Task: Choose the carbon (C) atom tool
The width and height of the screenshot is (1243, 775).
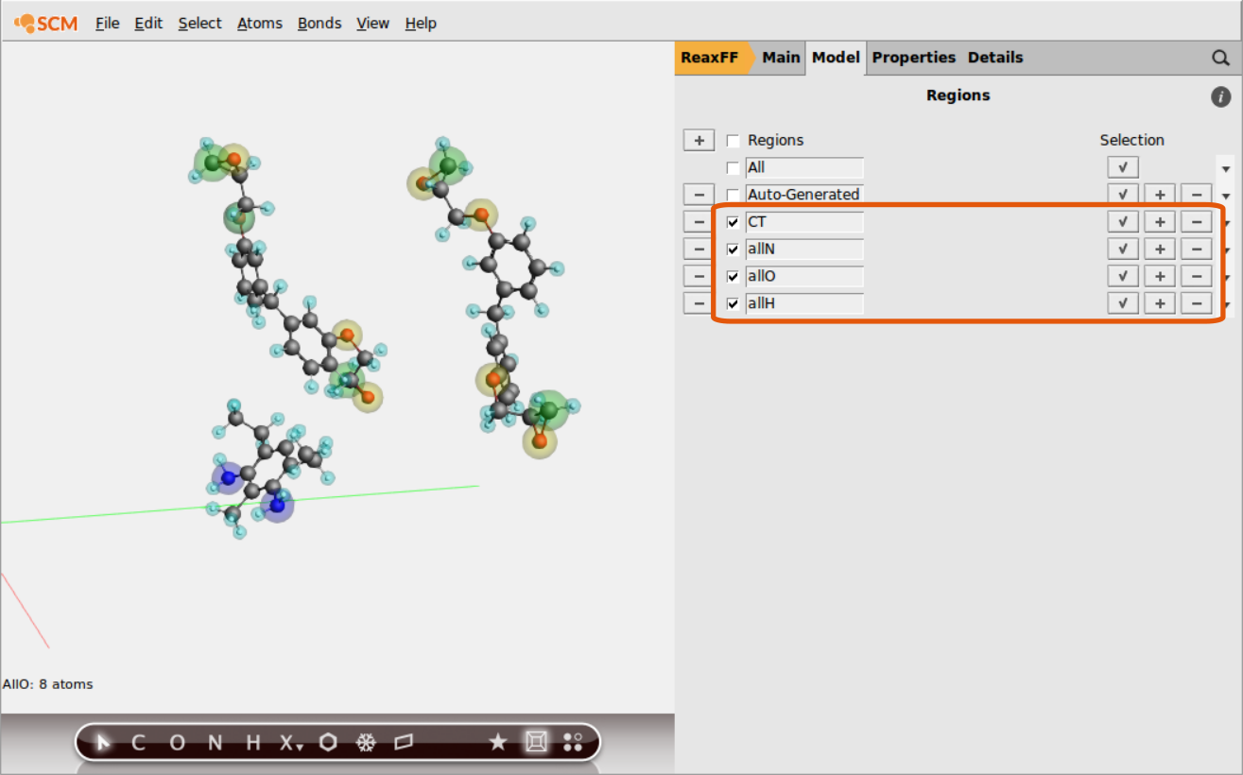Action: 138,743
